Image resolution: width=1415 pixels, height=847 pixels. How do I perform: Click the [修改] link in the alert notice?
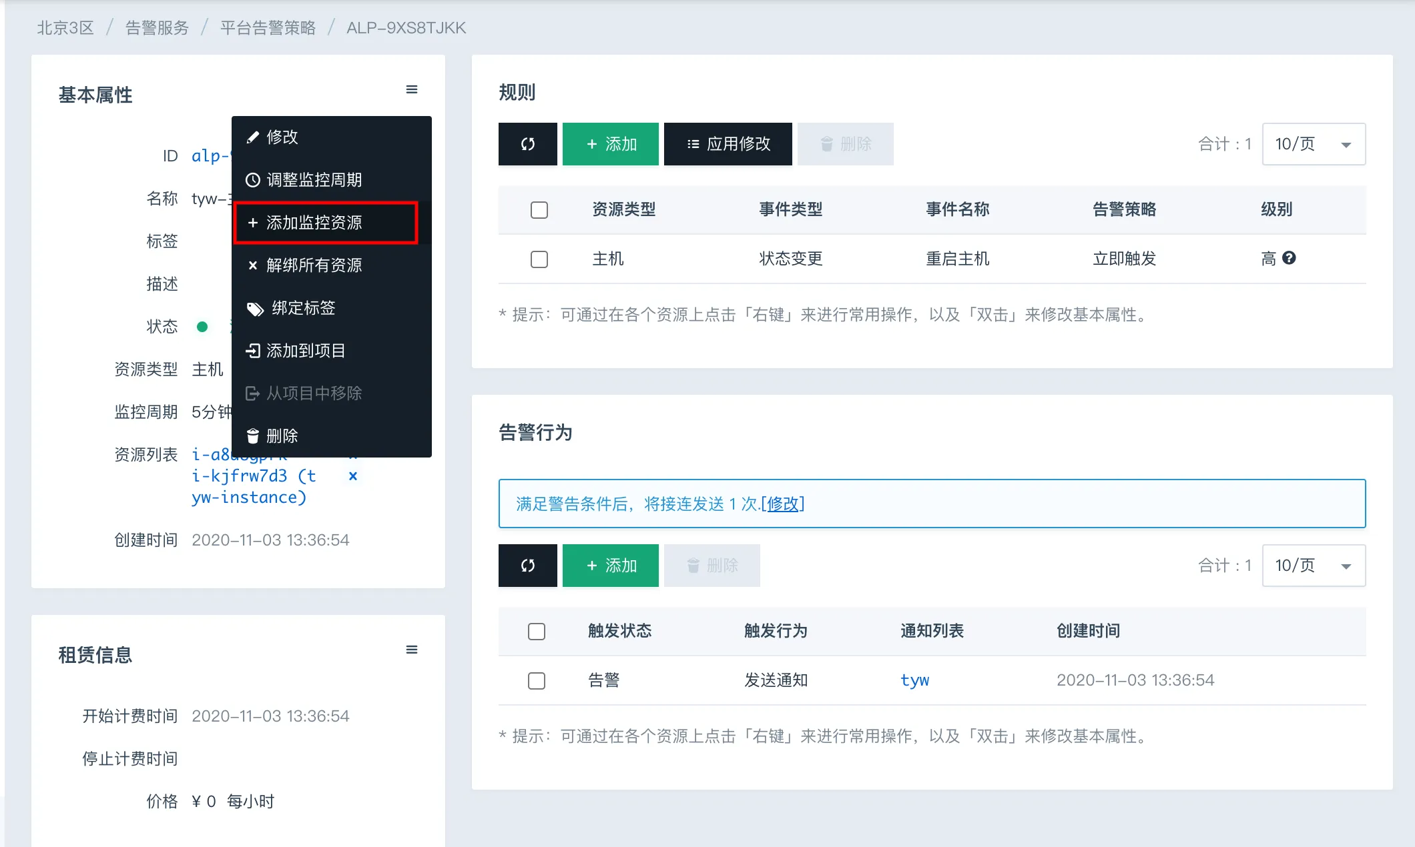click(783, 504)
